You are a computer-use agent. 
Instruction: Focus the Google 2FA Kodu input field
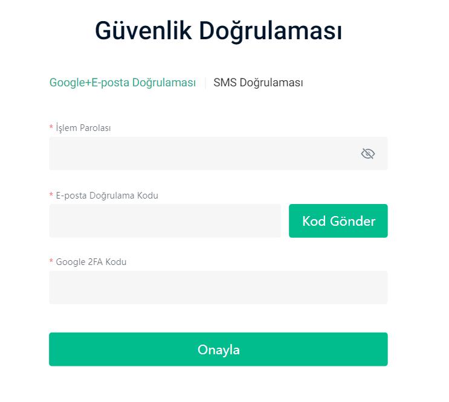tap(218, 287)
